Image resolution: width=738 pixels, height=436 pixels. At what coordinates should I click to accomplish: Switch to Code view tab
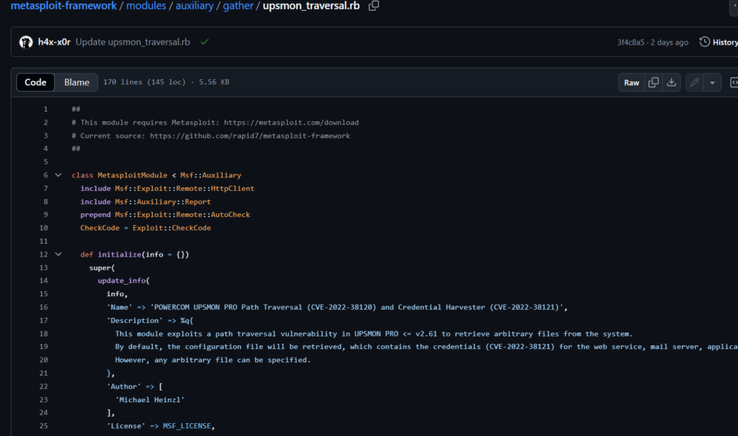[x=35, y=82]
